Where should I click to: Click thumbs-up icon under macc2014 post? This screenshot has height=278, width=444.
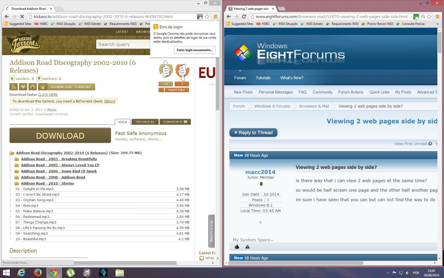[237, 247]
